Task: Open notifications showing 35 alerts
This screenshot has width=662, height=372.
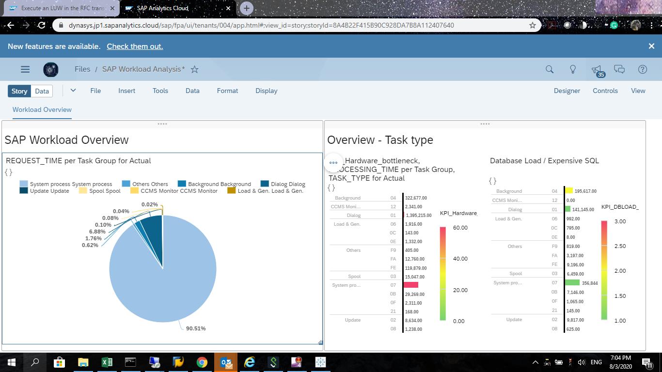Action: coord(596,69)
